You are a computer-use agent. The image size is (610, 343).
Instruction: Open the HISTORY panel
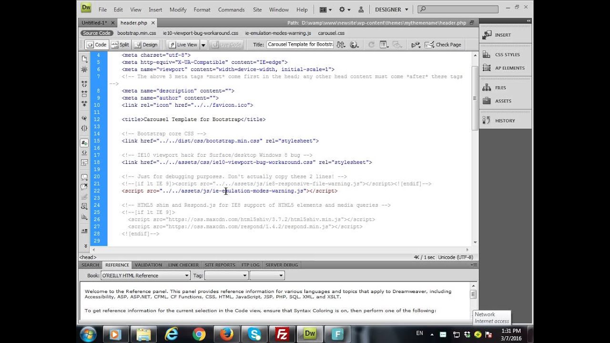(505, 121)
